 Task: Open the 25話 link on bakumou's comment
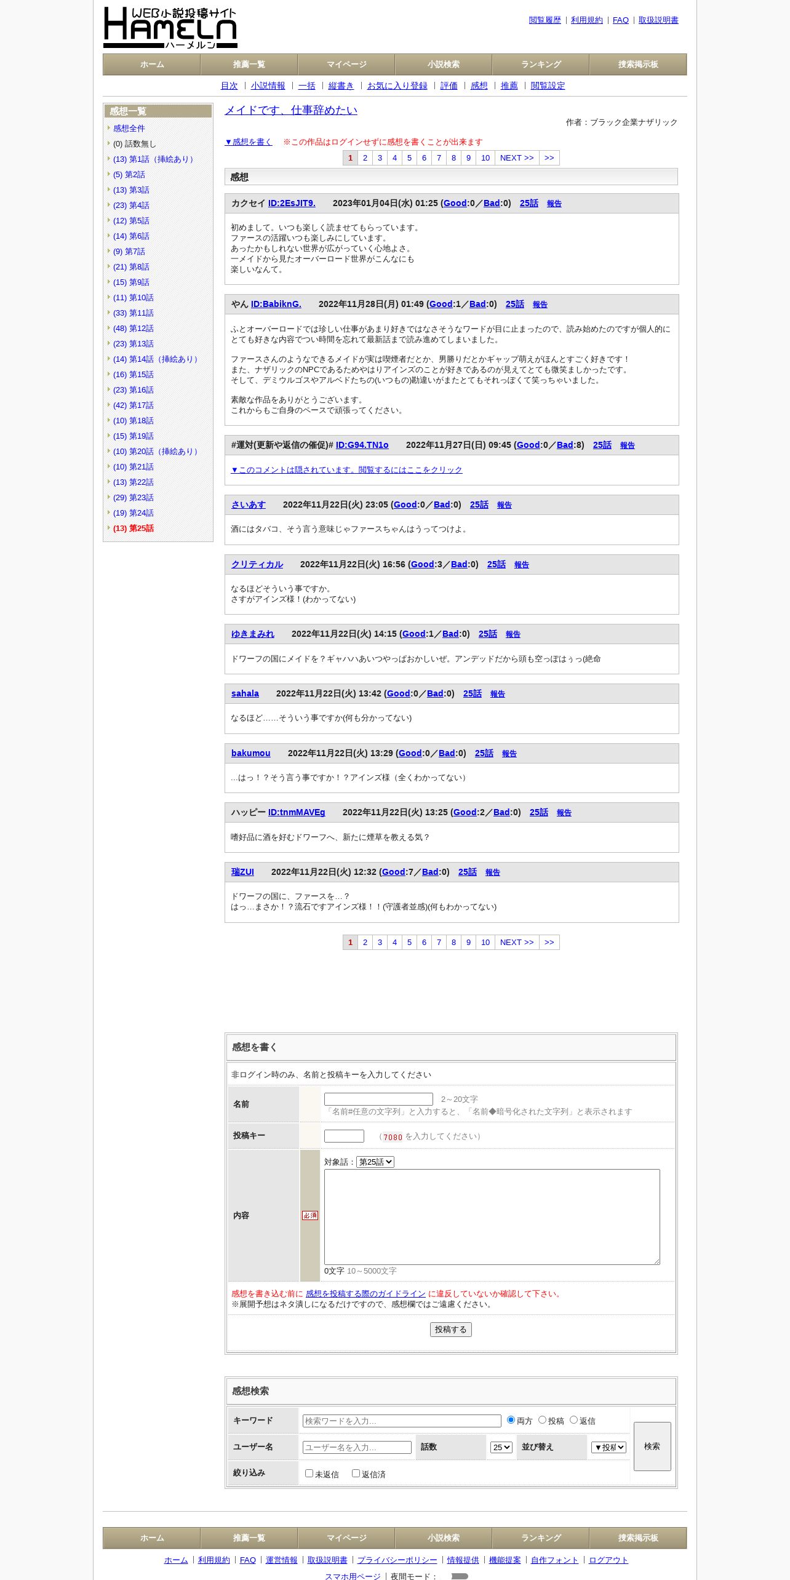(x=484, y=753)
